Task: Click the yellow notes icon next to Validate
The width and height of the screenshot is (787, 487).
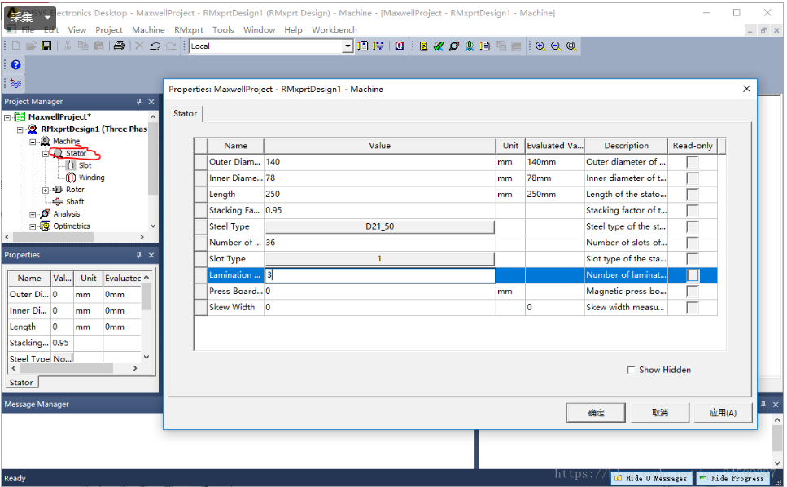Action: pyautogui.click(x=423, y=46)
